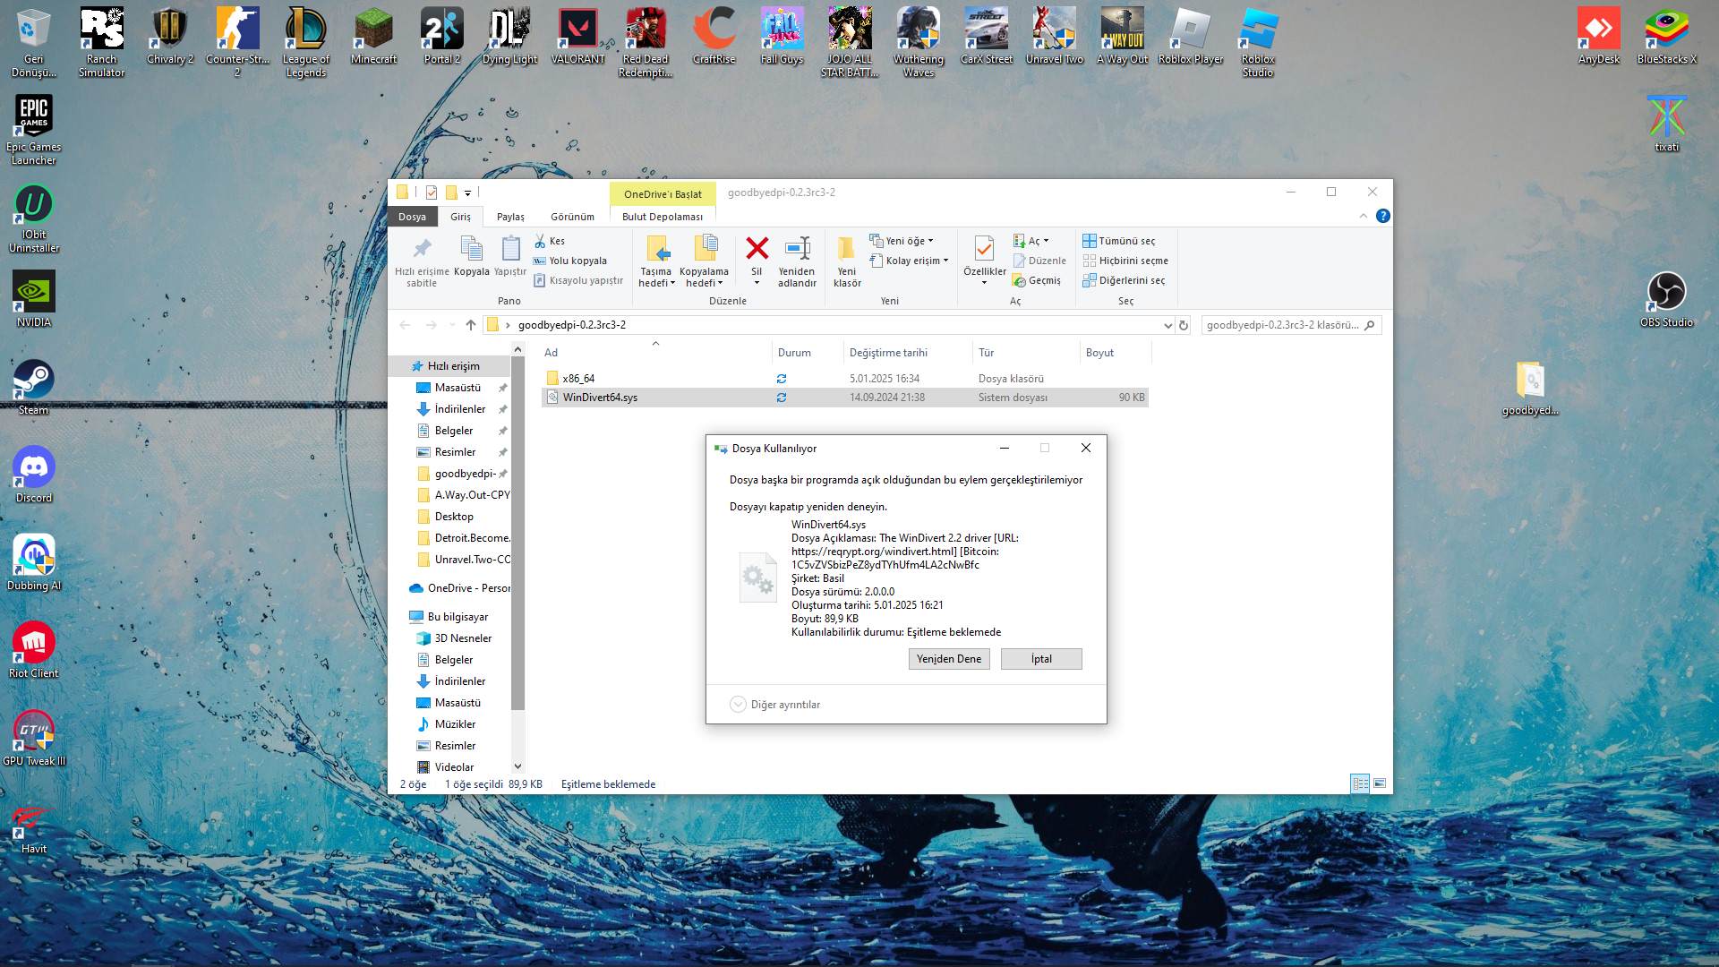Click the Yeniden adlandır rename icon
Screen dimensions: 1719x967
click(797, 249)
